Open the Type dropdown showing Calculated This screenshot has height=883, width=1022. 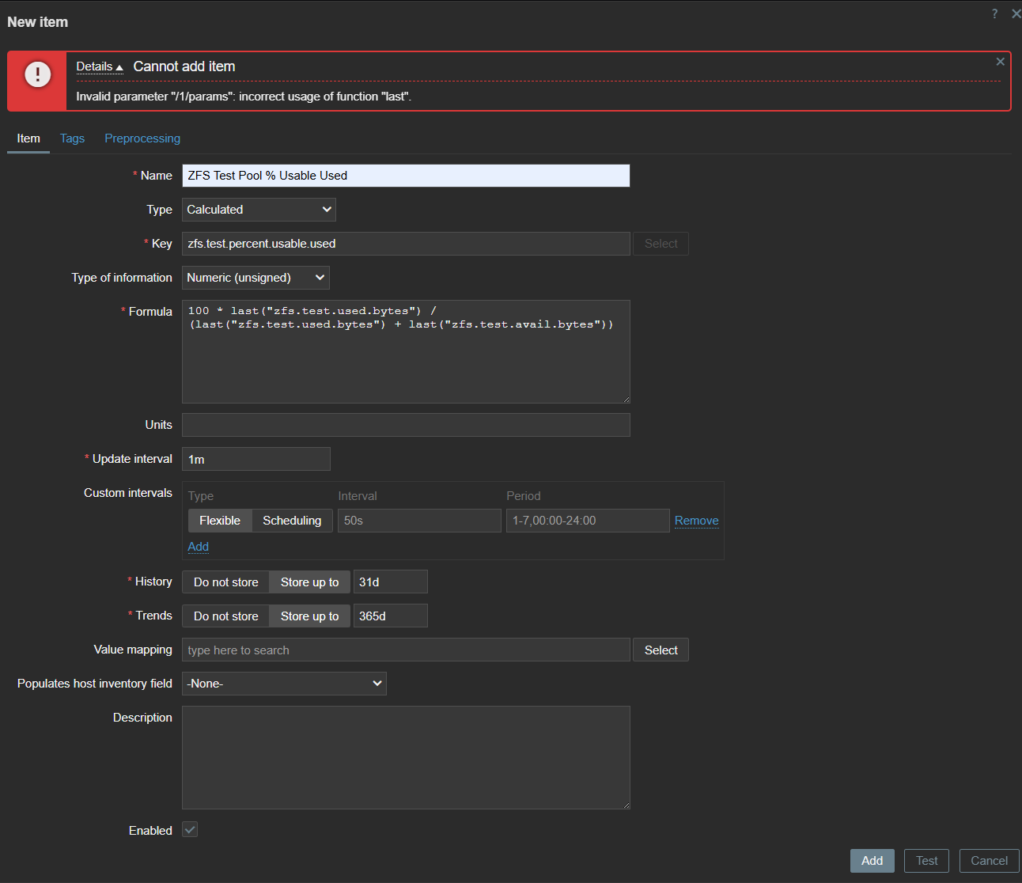[259, 210]
